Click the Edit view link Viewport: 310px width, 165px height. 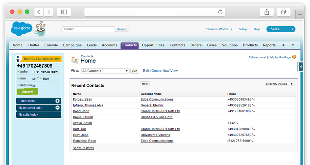coord(146,71)
